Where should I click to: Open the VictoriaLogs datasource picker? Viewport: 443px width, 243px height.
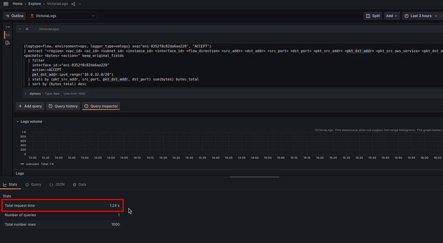63,16
